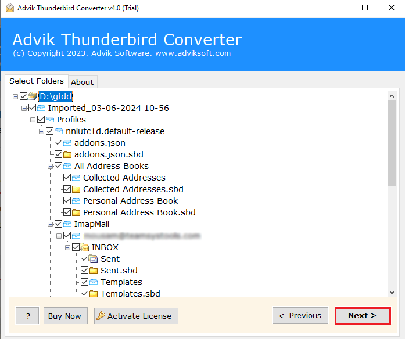Click the scrollbar down arrow
405x339 pixels.
coord(392,293)
